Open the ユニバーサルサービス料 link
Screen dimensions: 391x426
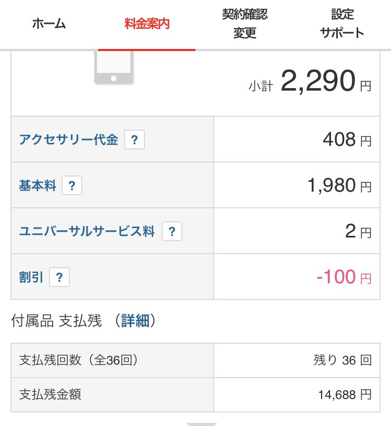[x=87, y=231]
